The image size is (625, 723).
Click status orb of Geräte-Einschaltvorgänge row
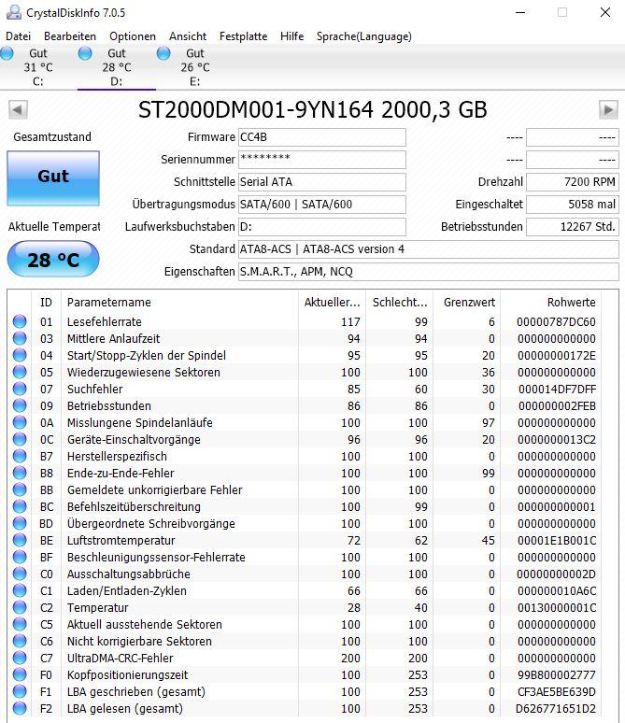pos(20,439)
